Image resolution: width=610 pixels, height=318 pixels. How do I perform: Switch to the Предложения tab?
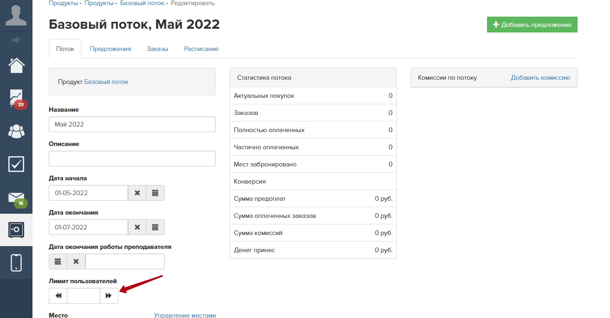[110, 49]
